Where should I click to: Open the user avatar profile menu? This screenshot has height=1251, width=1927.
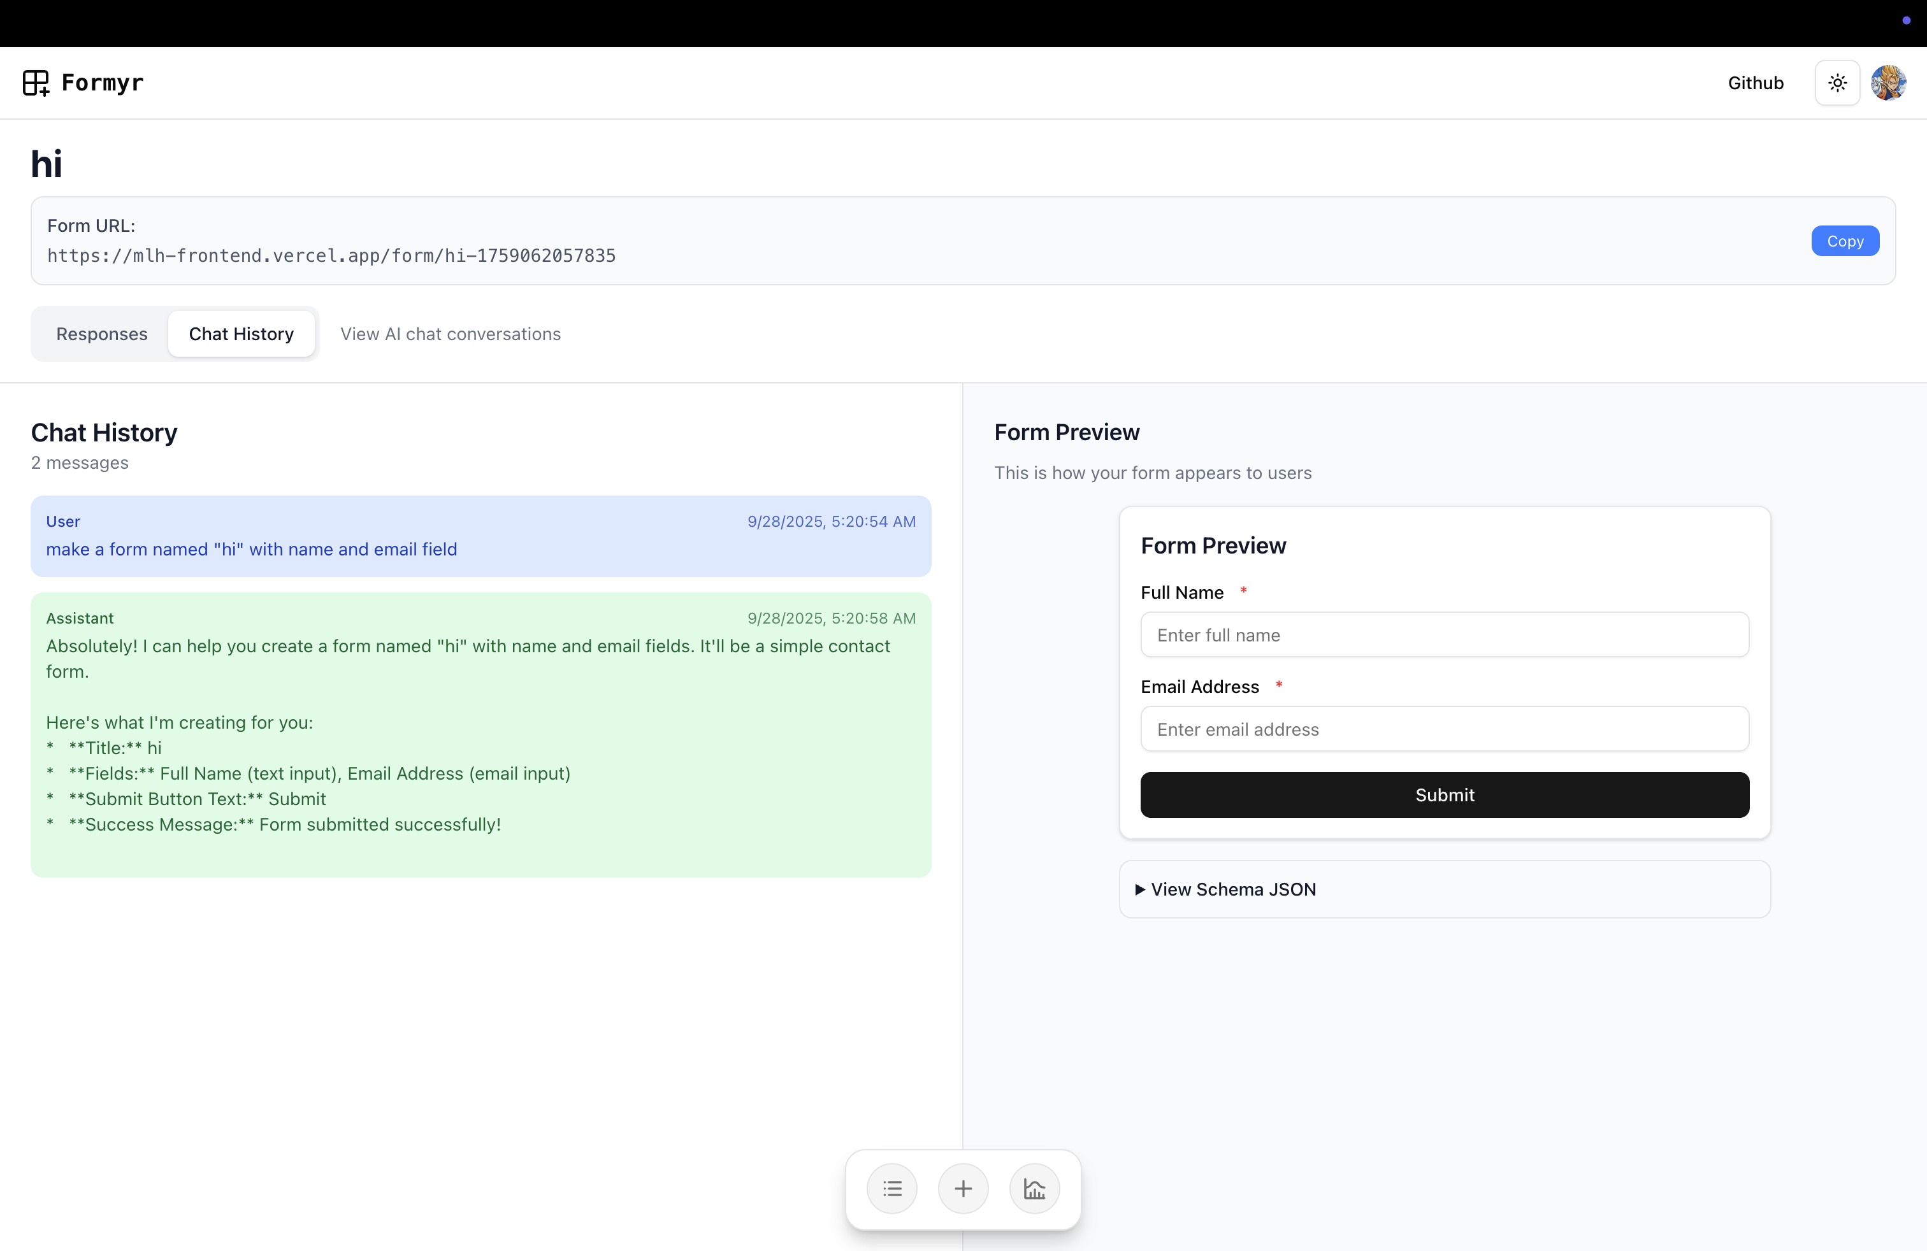coord(1888,83)
